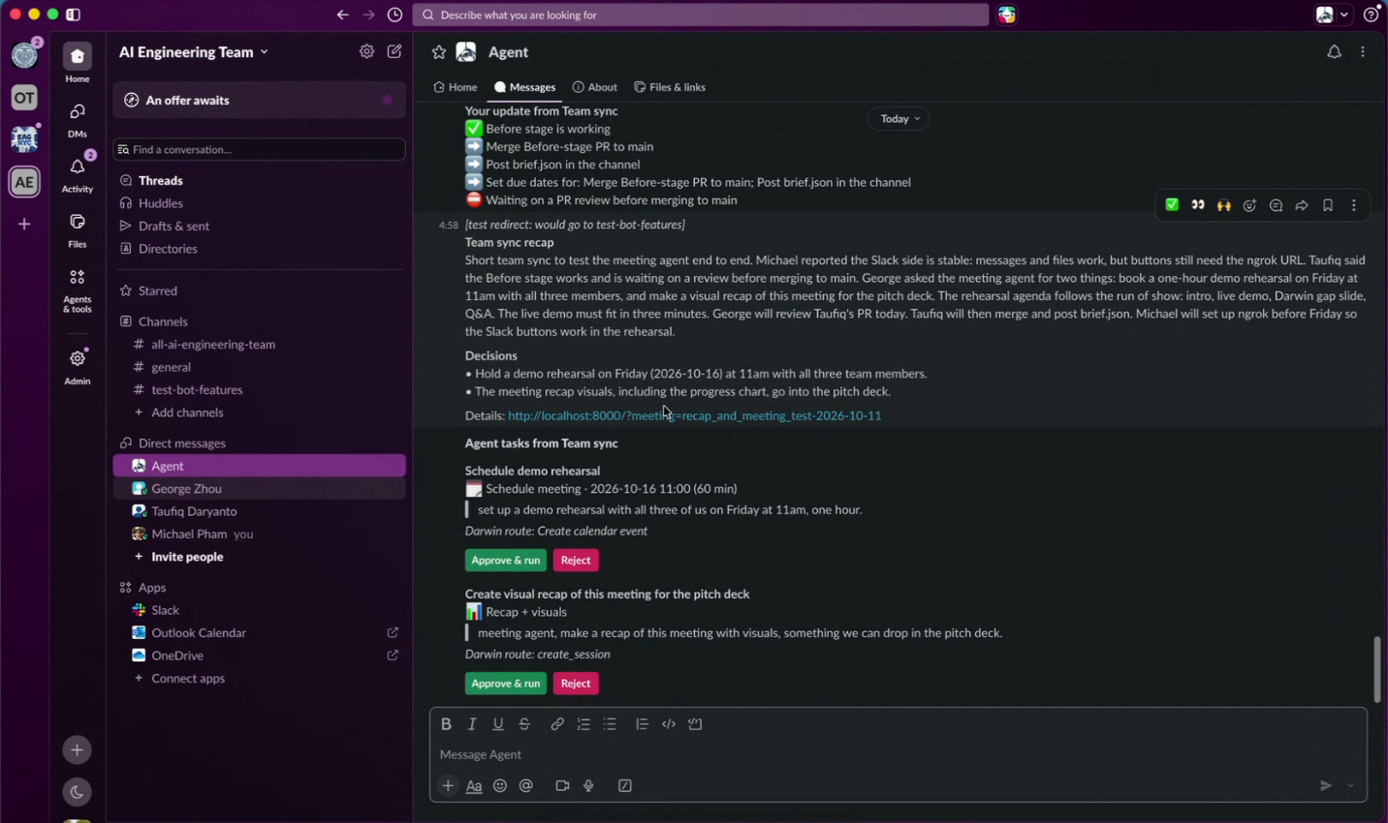Insert a link using the chain icon
The height and width of the screenshot is (823, 1388).
pyautogui.click(x=557, y=724)
